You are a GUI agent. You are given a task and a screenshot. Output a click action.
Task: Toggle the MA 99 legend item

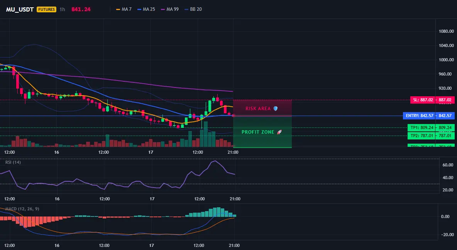169,9
